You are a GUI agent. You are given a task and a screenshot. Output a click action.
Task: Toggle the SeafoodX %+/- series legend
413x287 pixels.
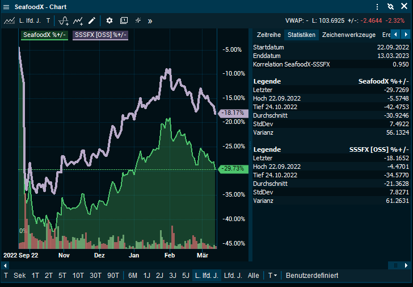tap(45, 35)
